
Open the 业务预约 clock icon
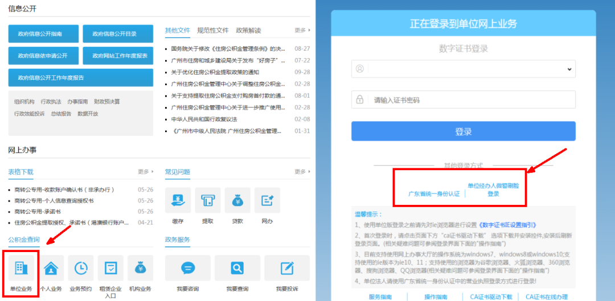[x=81, y=268]
